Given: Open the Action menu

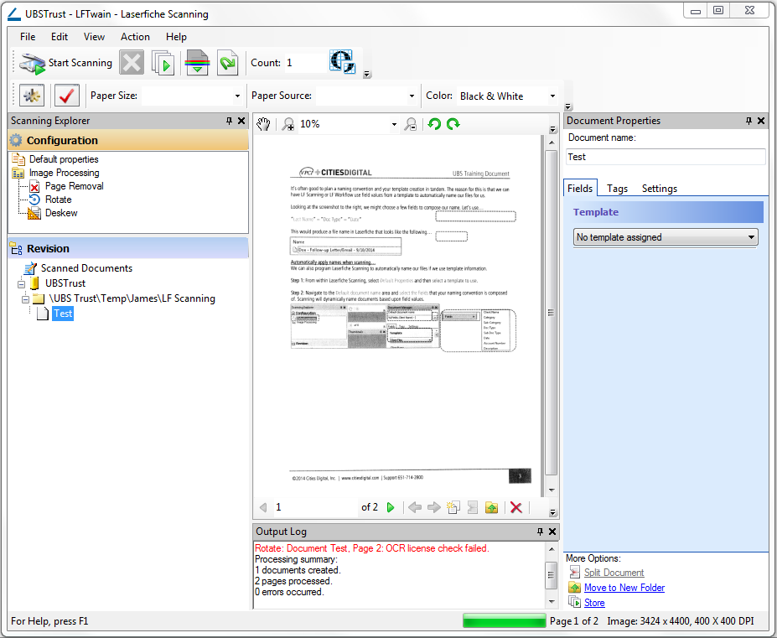Looking at the screenshot, I should click(x=135, y=37).
